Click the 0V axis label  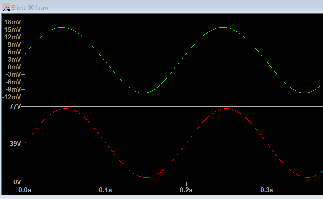(x=17, y=182)
